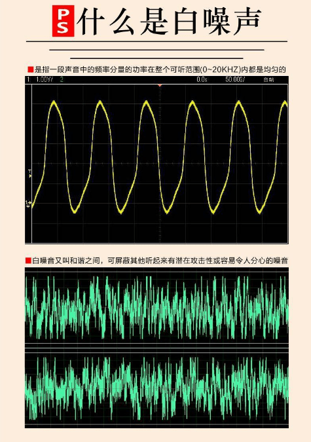Click the headline text 什么是白噪声

(x=169, y=22)
